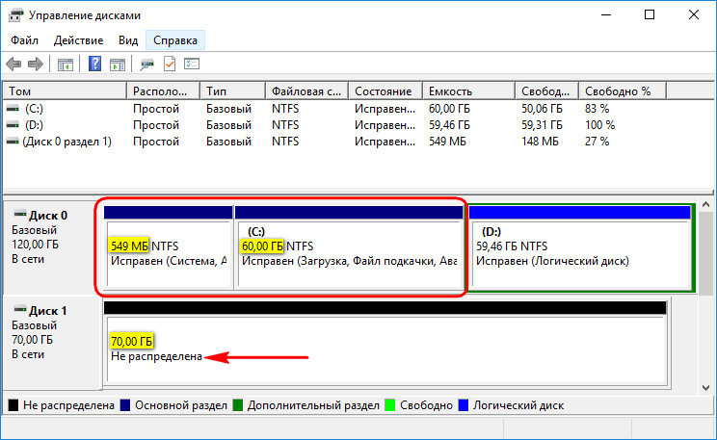Click the Логический диск blue legend swatch

tap(464, 405)
